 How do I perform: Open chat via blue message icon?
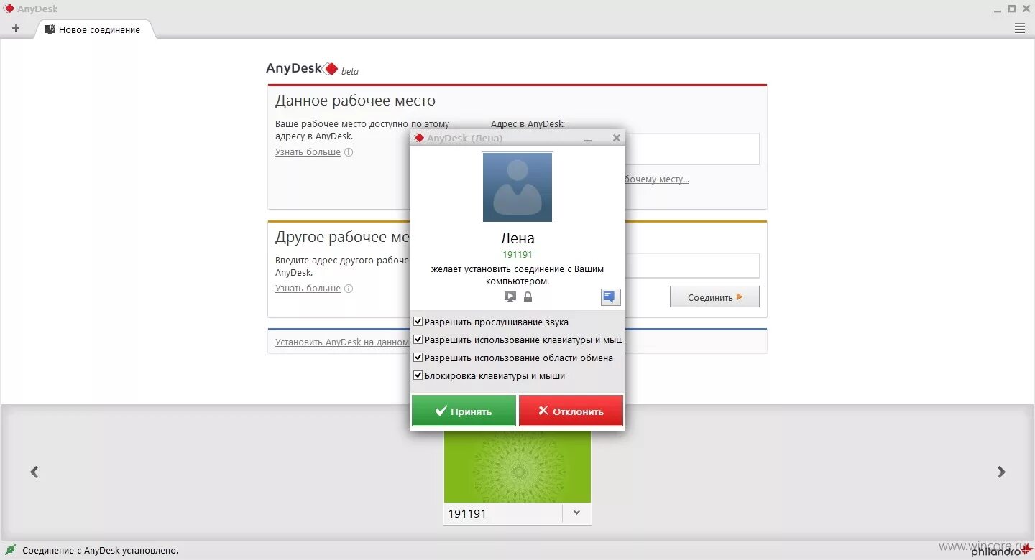tap(610, 297)
